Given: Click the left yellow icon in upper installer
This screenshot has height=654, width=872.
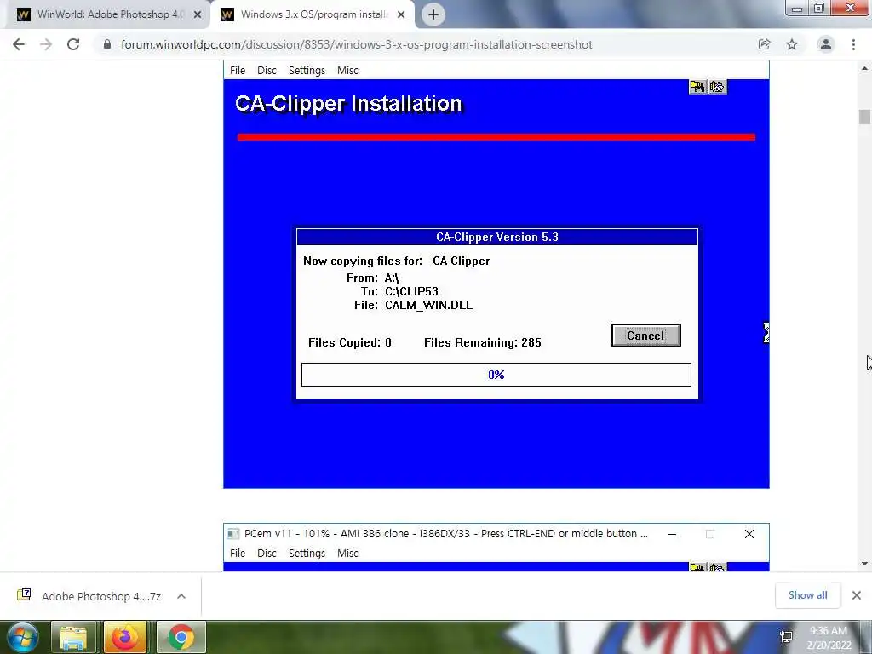Looking at the screenshot, I should (x=697, y=87).
